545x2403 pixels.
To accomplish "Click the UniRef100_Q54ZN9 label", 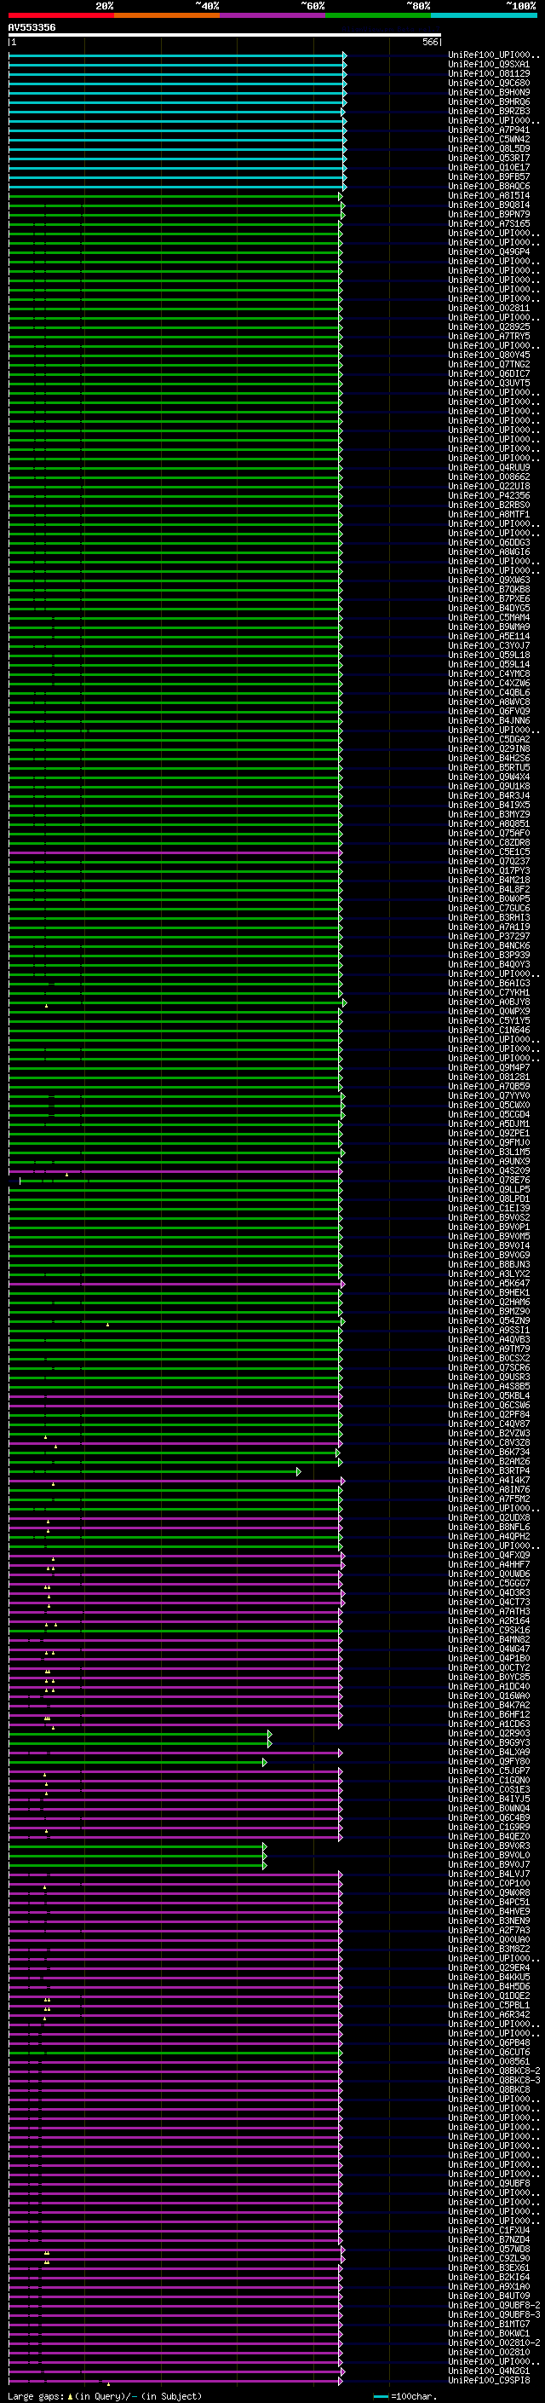I will pos(489,1322).
